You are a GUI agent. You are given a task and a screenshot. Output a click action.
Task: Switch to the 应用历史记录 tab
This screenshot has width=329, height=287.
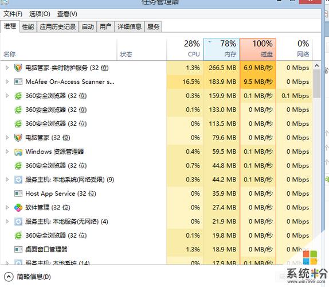click(58, 26)
